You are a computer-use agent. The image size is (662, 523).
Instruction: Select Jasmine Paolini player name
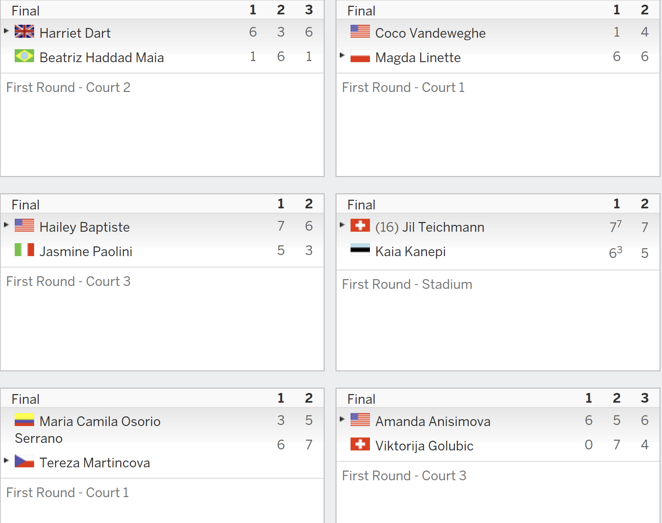(x=86, y=251)
